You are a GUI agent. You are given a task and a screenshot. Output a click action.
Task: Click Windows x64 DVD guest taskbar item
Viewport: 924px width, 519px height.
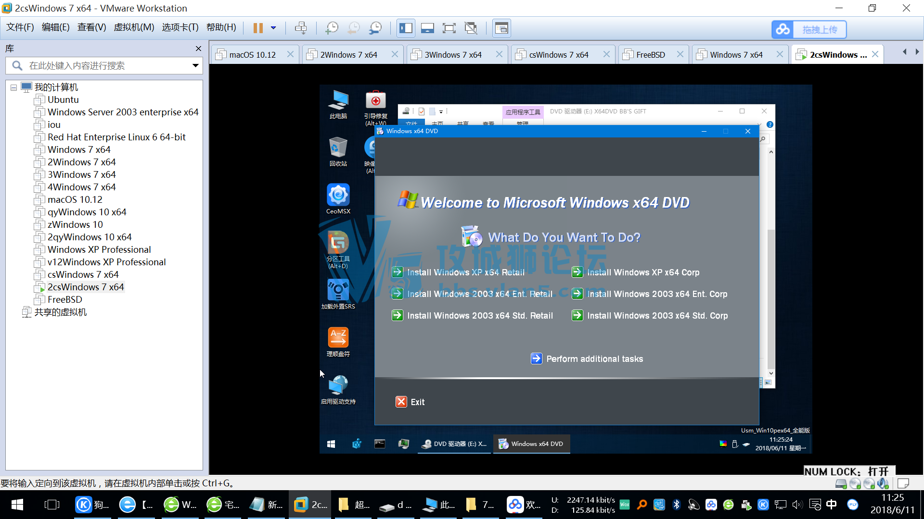[531, 444]
